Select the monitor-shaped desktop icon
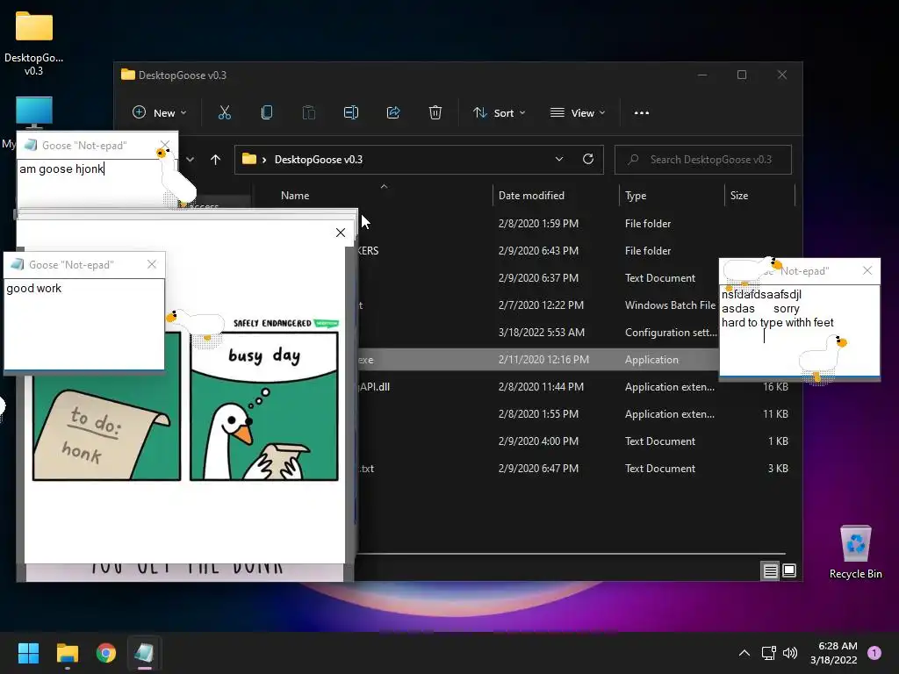 click(x=34, y=112)
